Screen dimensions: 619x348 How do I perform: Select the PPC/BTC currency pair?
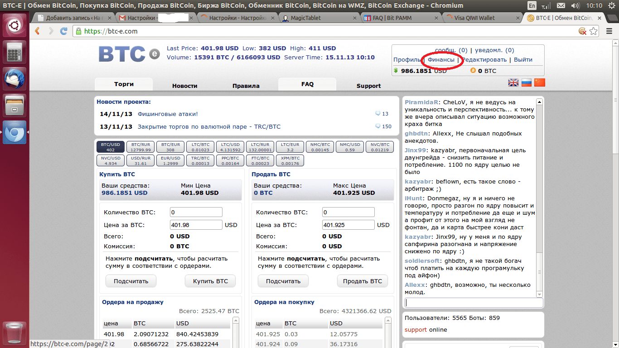(x=230, y=160)
